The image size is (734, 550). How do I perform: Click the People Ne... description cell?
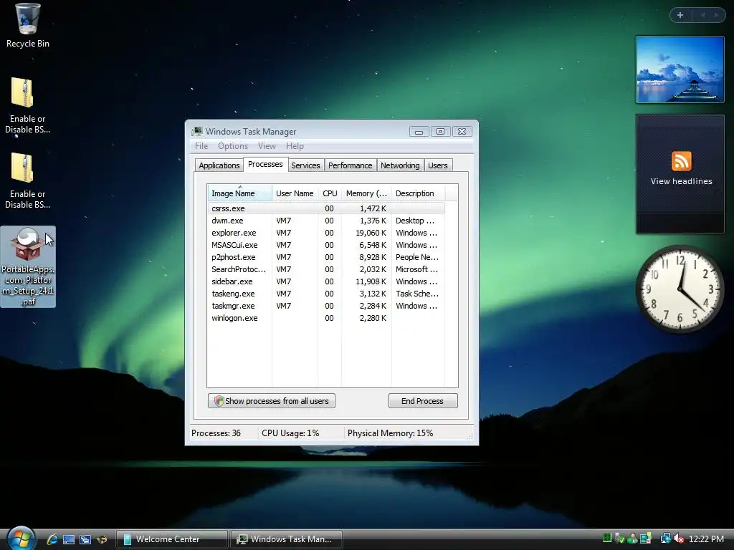coord(417,257)
